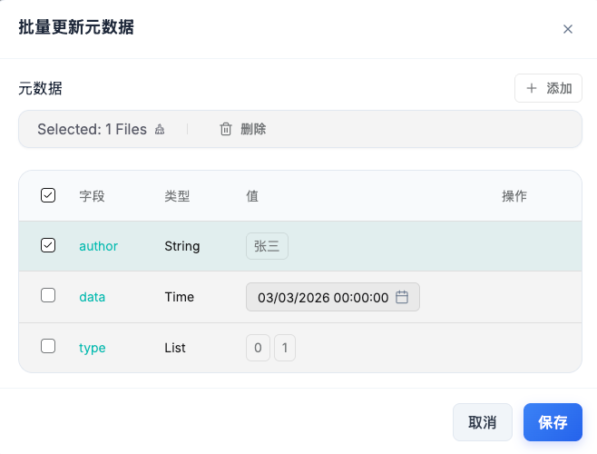
Task: Click the 取消 cancel button
Action: point(483,422)
